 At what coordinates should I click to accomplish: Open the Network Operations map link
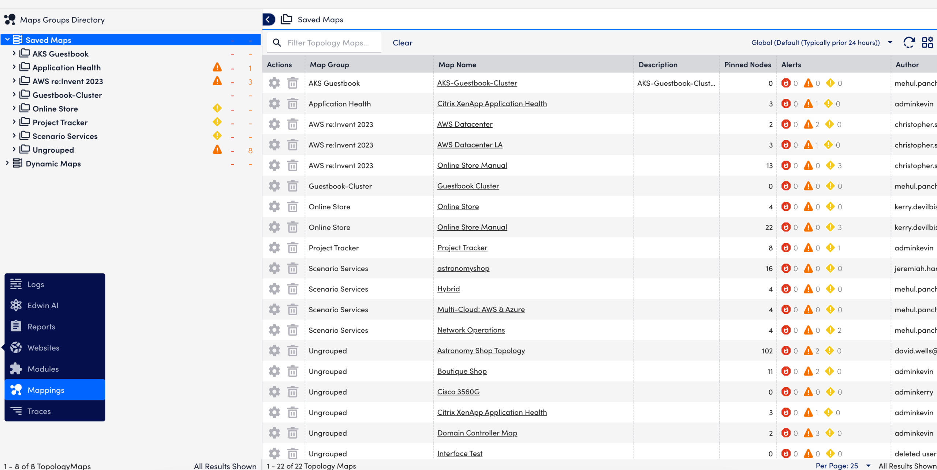[x=471, y=330]
